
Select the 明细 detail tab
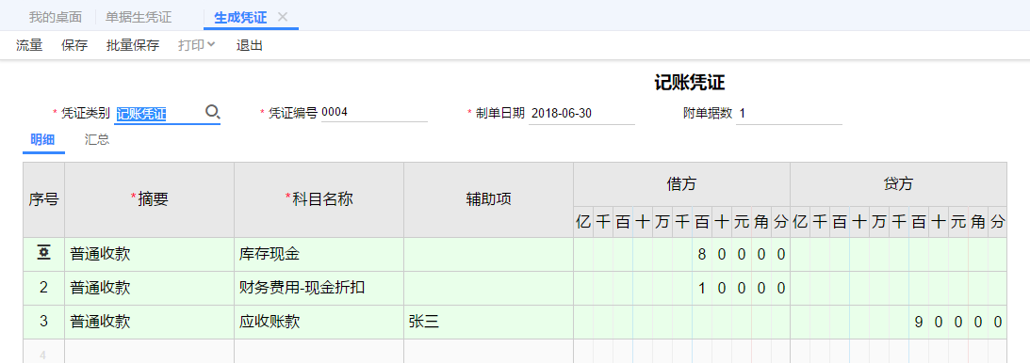pyautogui.click(x=42, y=139)
